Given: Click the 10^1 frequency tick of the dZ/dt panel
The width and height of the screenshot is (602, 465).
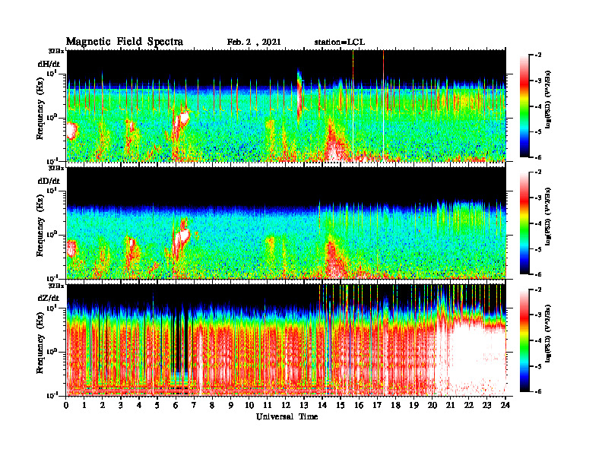Looking at the screenshot, I should (x=52, y=308).
